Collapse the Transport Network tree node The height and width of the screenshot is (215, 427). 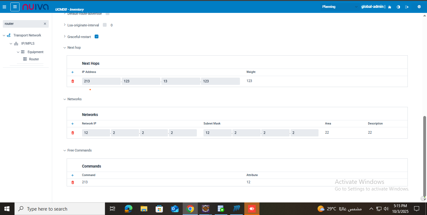(4, 36)
